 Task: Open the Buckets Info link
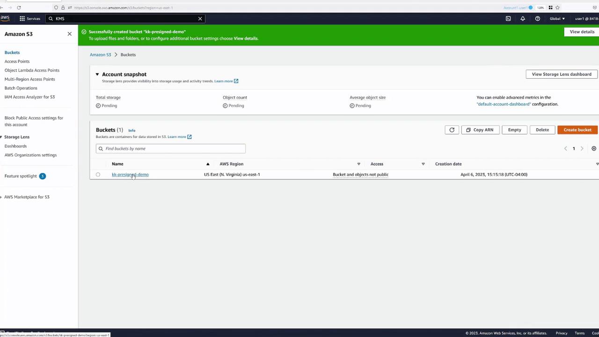click(132, 131)
